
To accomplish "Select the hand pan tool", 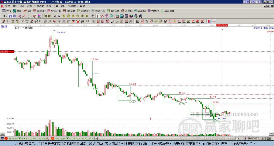I will 93,16.
